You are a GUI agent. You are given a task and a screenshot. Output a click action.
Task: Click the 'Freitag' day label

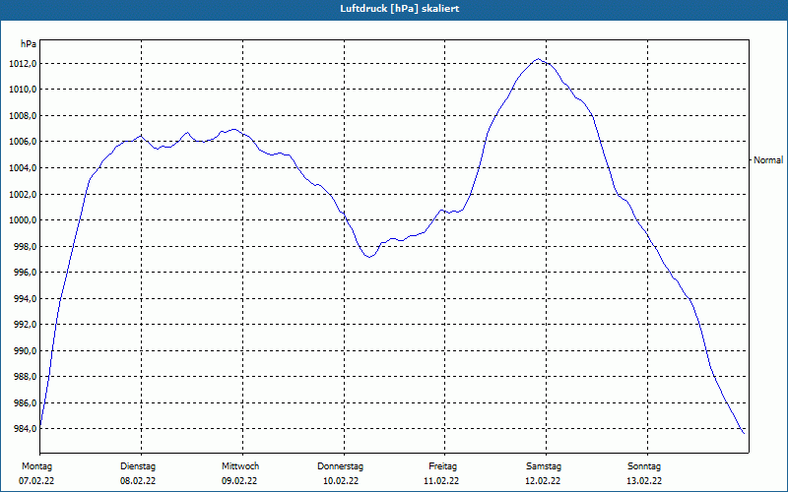tap(442, 466)
